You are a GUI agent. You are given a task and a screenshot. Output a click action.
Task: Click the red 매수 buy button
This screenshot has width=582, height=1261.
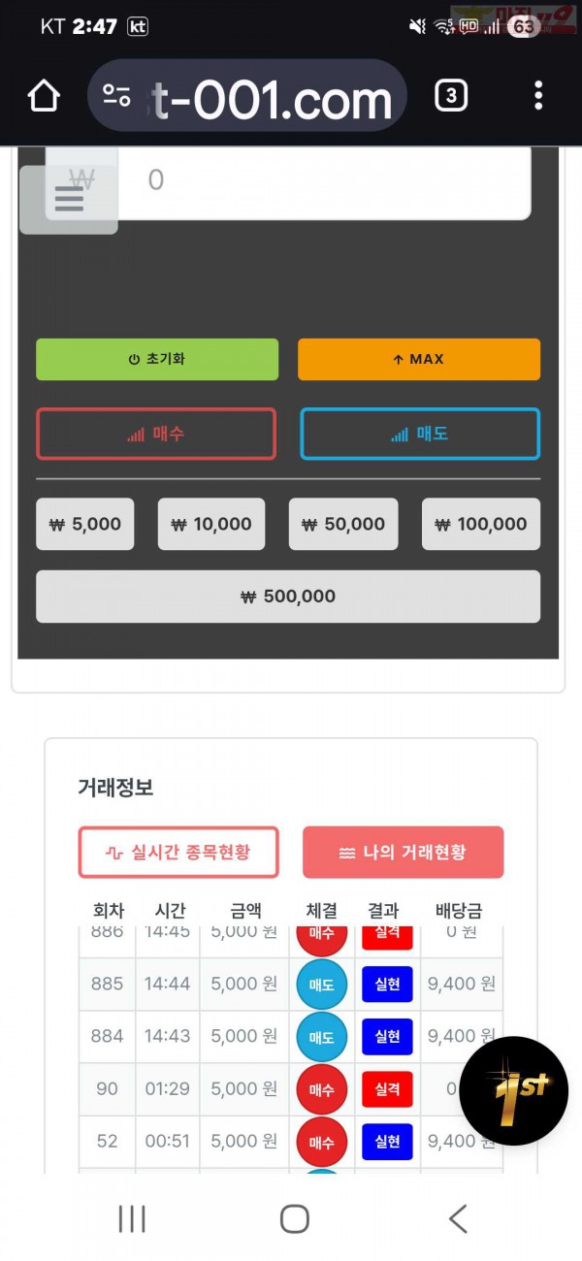click(x=156, y=434)
